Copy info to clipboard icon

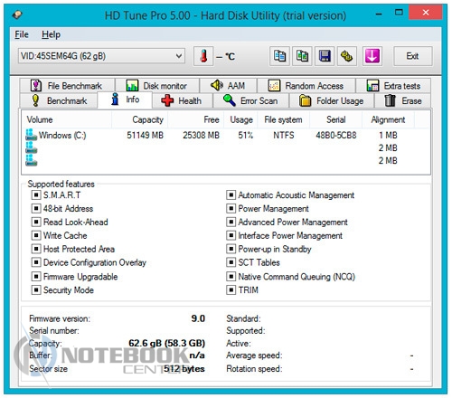279,56
